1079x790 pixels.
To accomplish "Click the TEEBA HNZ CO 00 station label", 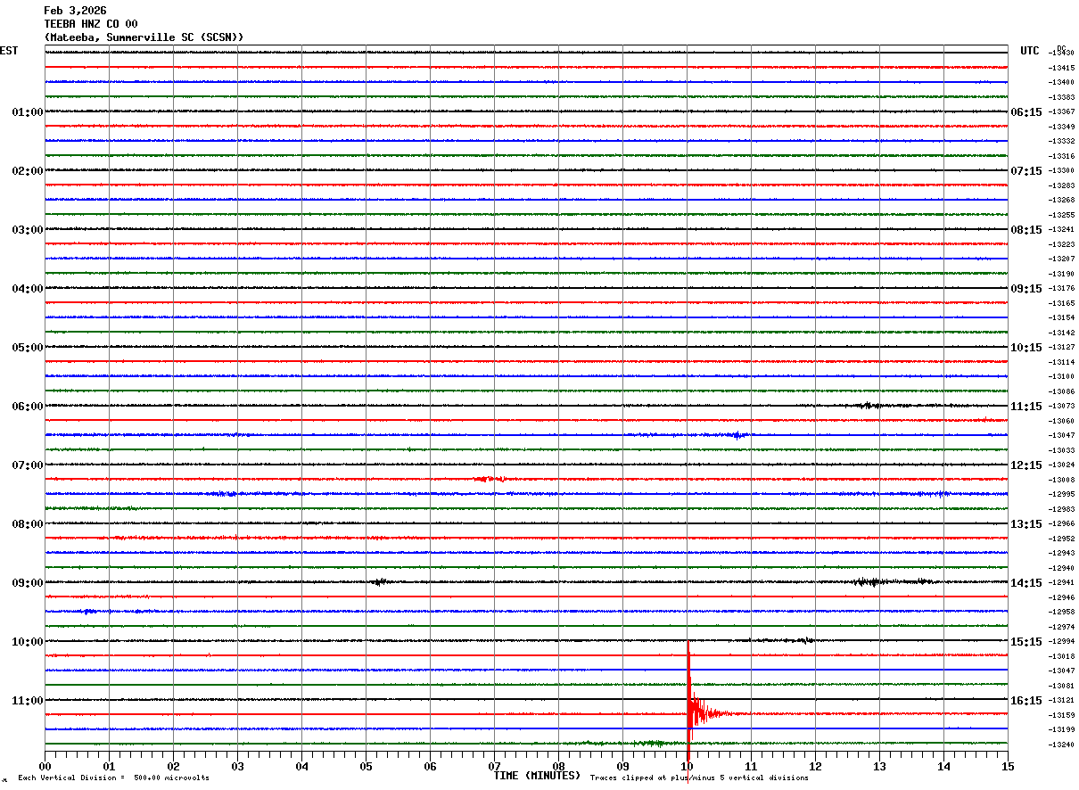I will (91, 24).
